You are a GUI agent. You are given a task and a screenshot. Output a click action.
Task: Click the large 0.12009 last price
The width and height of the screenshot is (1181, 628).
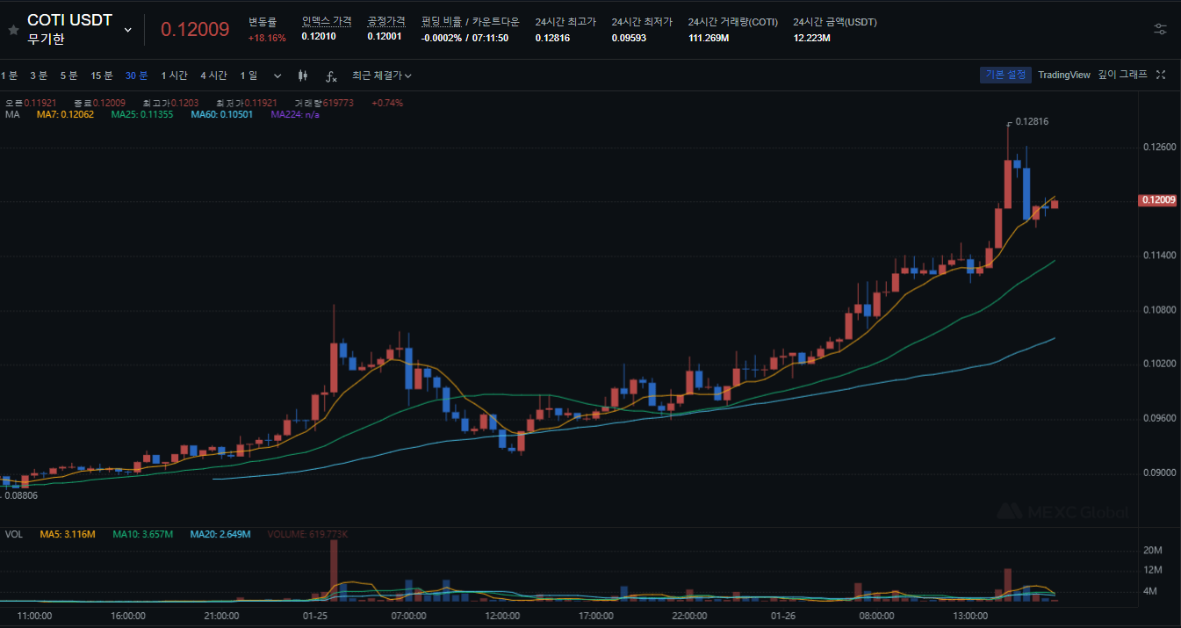pos(195,29)
